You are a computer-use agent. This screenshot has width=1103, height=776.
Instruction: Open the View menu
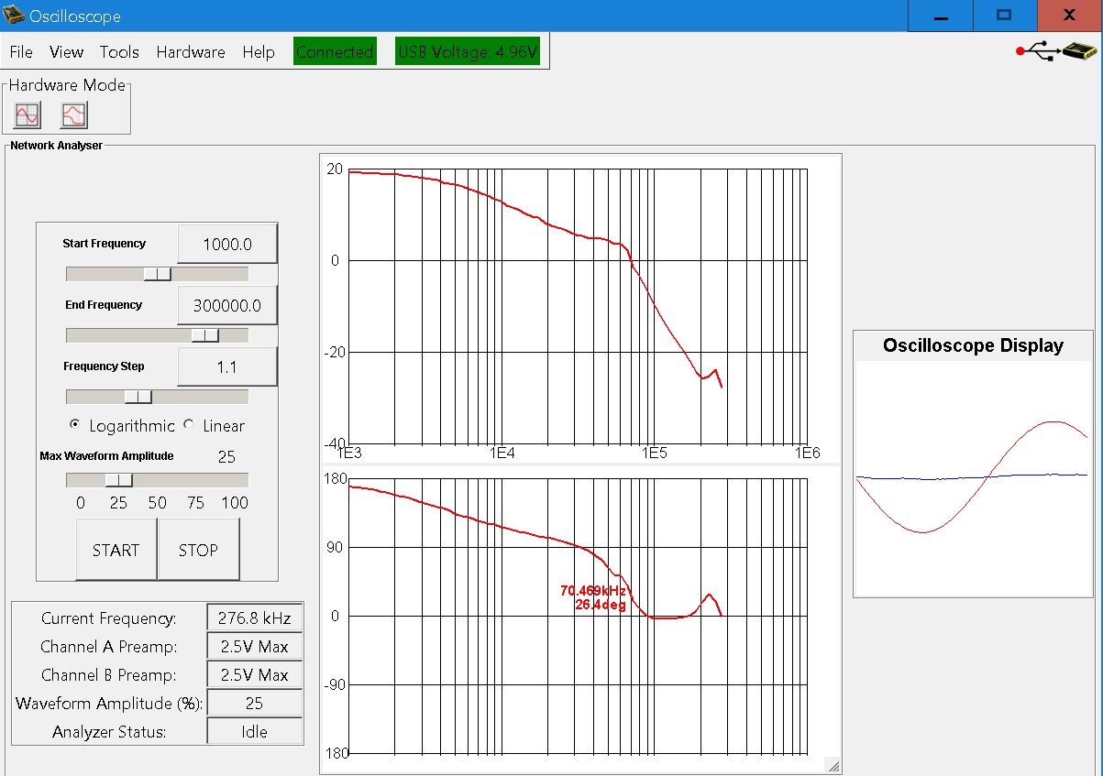pos(66,52)
